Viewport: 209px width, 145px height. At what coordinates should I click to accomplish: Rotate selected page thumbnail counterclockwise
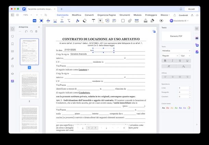point(26,31)
